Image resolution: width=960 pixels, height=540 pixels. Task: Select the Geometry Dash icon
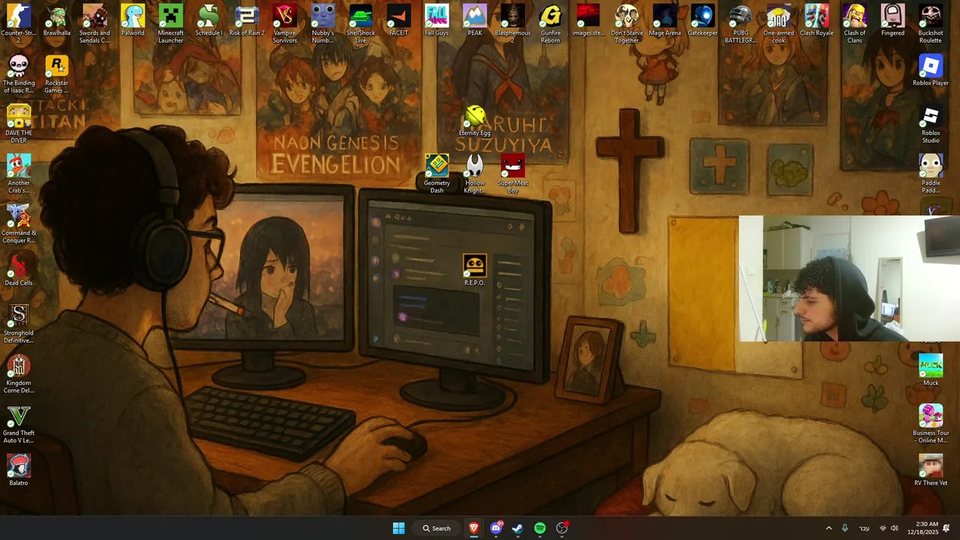click(436, 174)
